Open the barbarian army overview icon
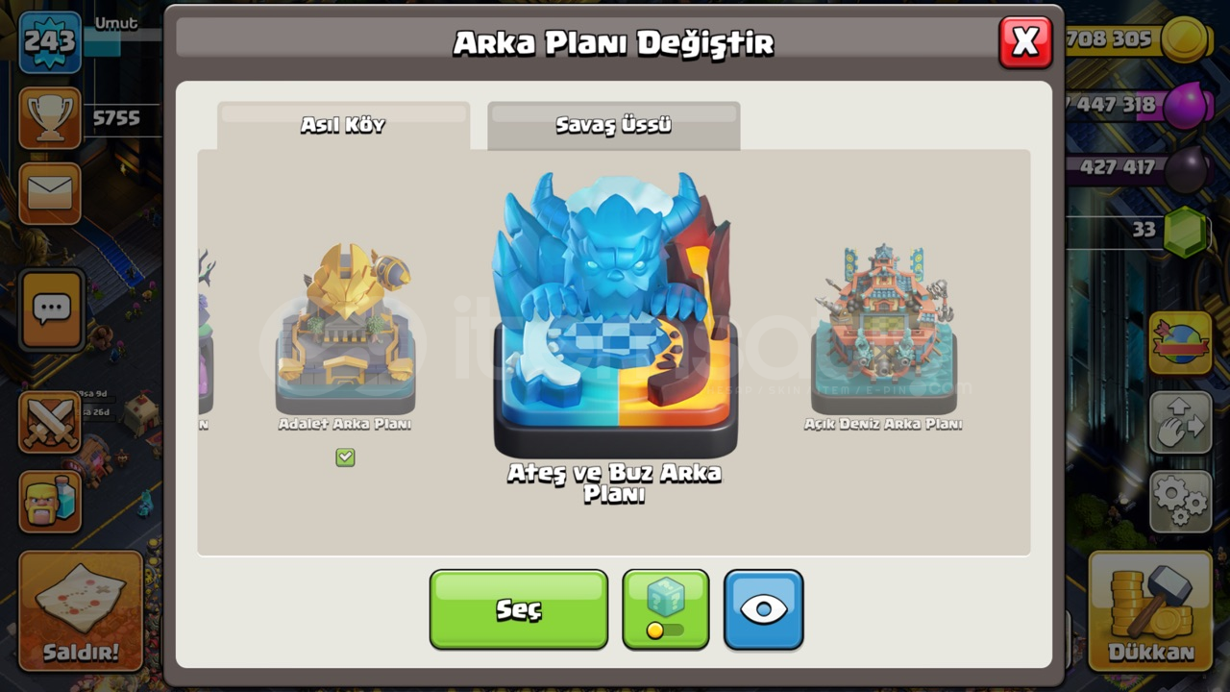1230x692 pixels. pyautogui.click(x=50, y=502)
